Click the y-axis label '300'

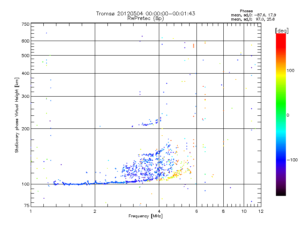click(25, 96)
